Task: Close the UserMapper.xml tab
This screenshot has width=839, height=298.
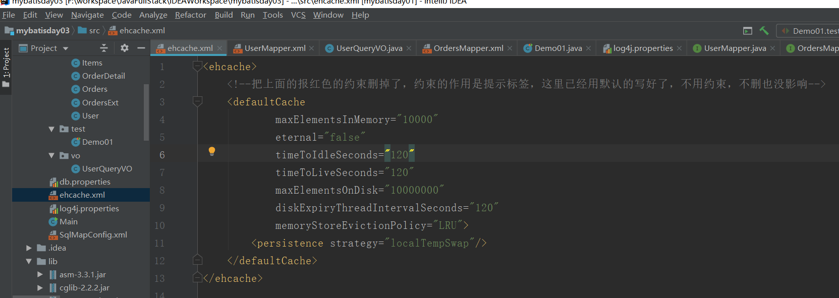Action: pos(312,48)
